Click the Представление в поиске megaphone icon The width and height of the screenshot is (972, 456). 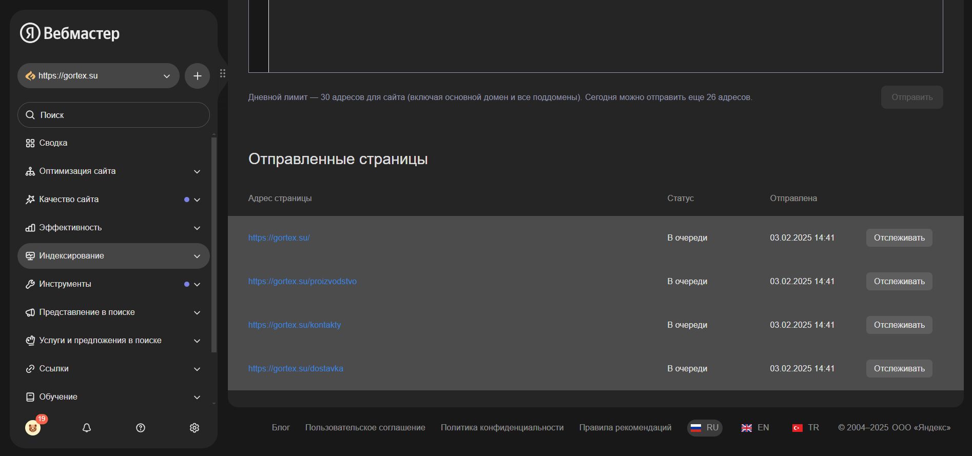pyautogui.click(x=30, y=312)
